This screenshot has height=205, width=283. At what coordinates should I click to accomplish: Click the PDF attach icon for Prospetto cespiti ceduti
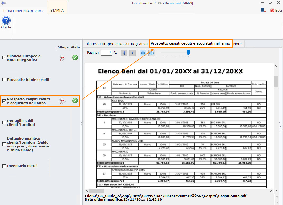pyautogui.click(x=63, y=101)
